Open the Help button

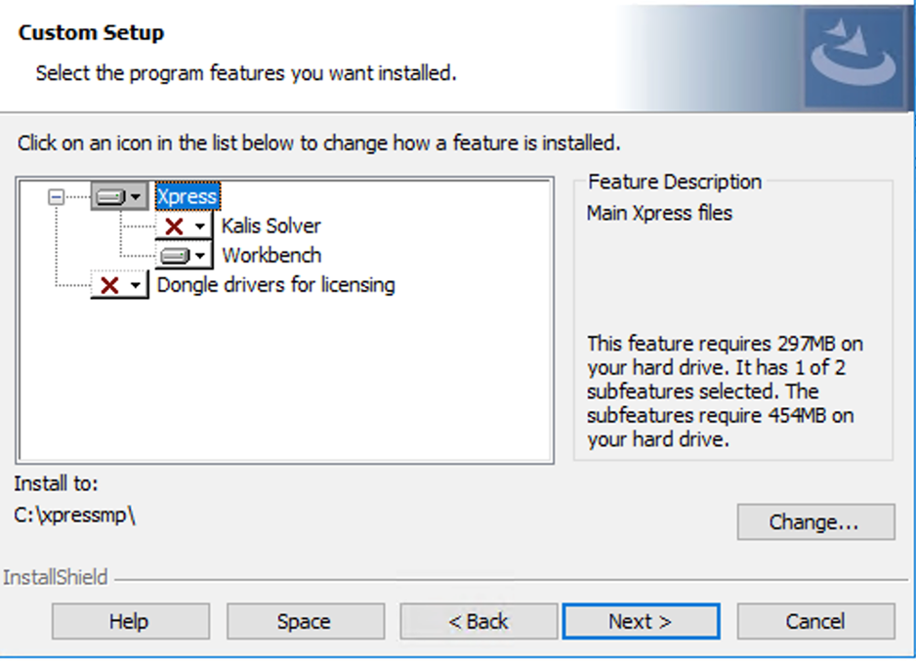(130, 621)
